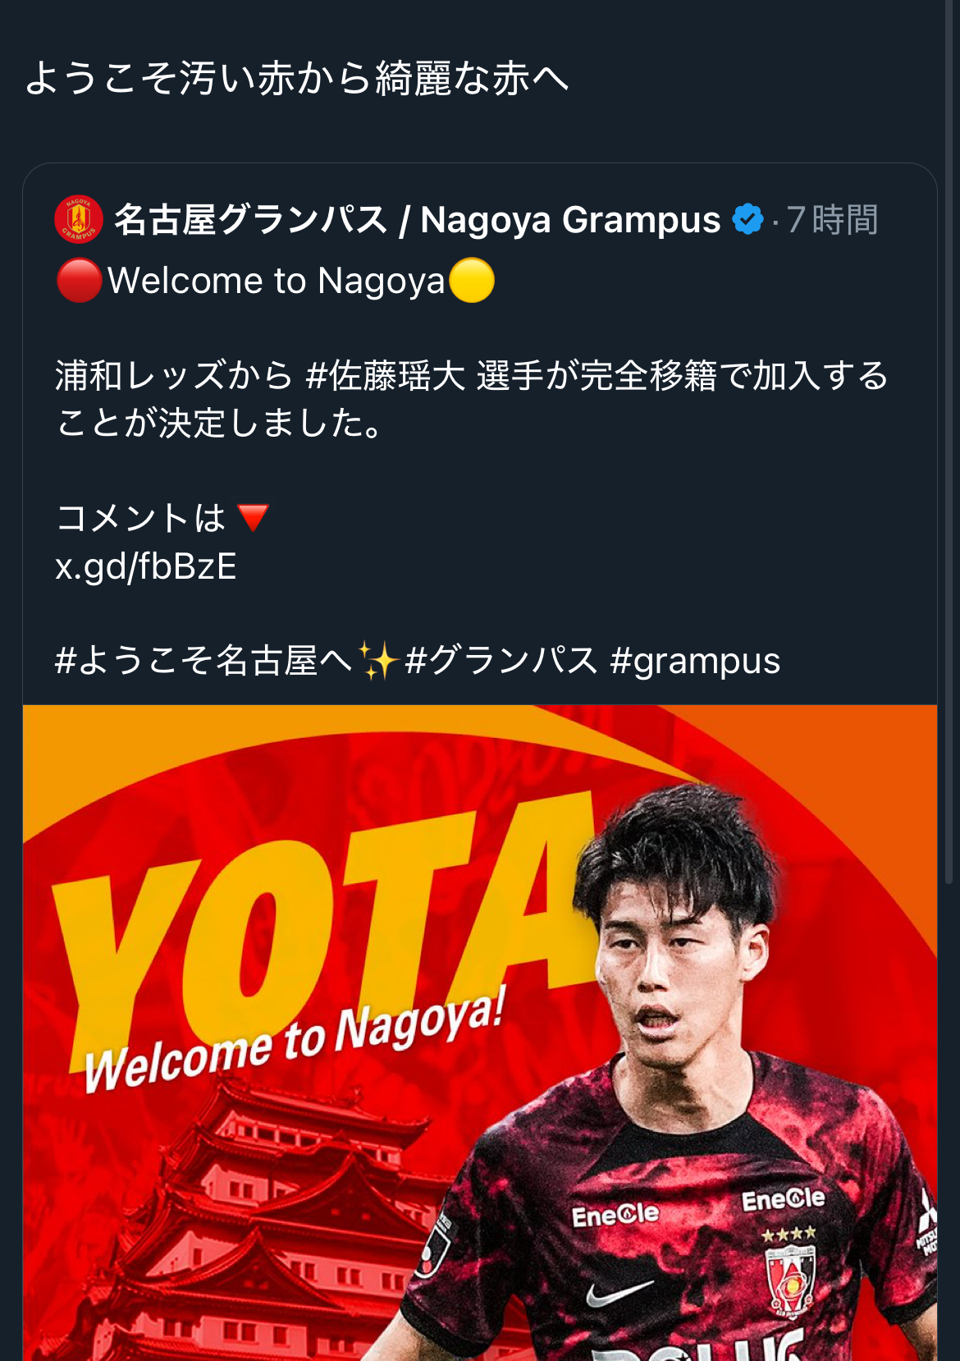The height and width of the screenshot is (1361, 960).
Task: Click the account name 名古屋グランパス / Nagoya Grampus
Action: pyautogui.click(x=417, y=219)
